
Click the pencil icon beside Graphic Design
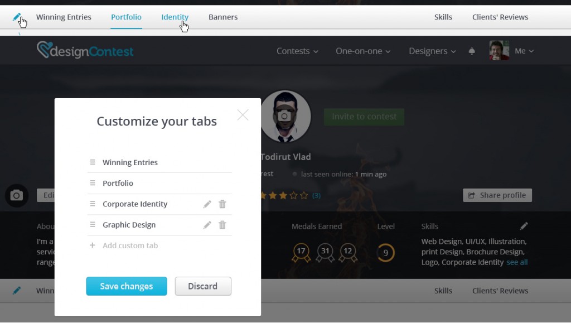point(207,225)
